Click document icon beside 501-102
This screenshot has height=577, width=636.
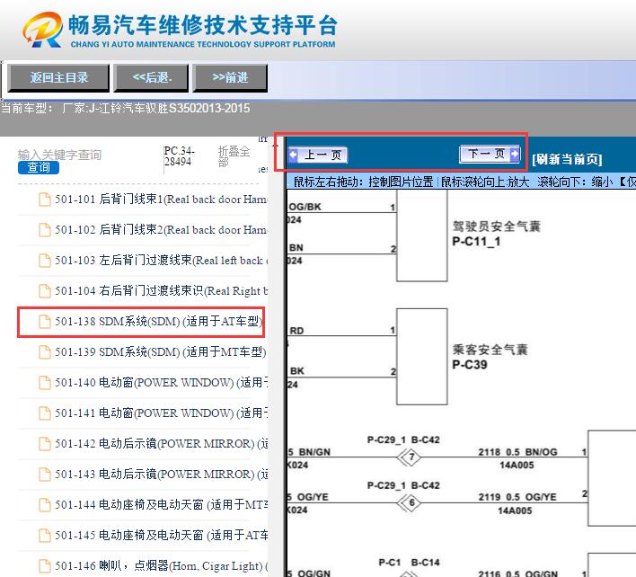click(45, 230)
